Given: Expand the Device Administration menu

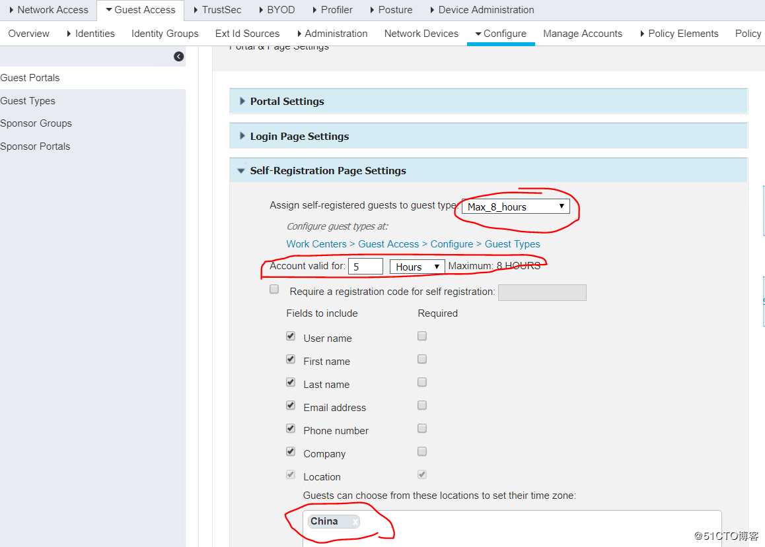Looking at the screenshot, I should tap(482, 10).
